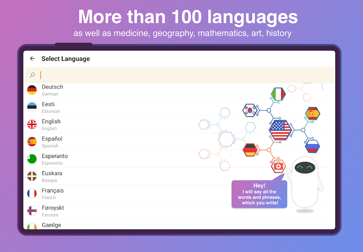The height and width of the screenshot is (252, 363).
Task: Focus the language search input field
Action: (x=183, y=75)
